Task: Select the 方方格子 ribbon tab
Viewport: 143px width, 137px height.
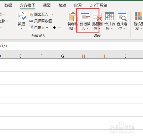Action: click(x=27, y=5)
